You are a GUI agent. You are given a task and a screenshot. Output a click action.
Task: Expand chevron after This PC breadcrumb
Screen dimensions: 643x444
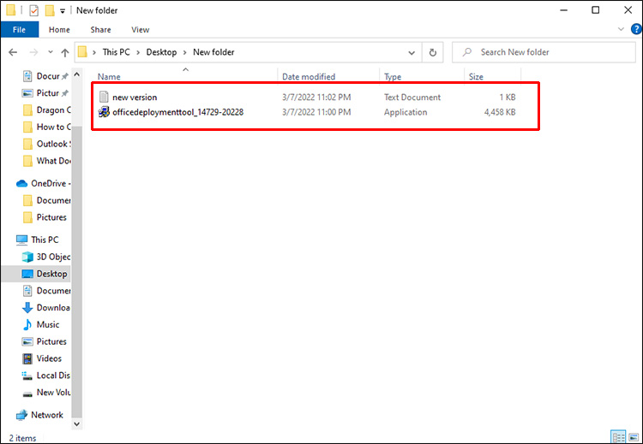(138, 52)
